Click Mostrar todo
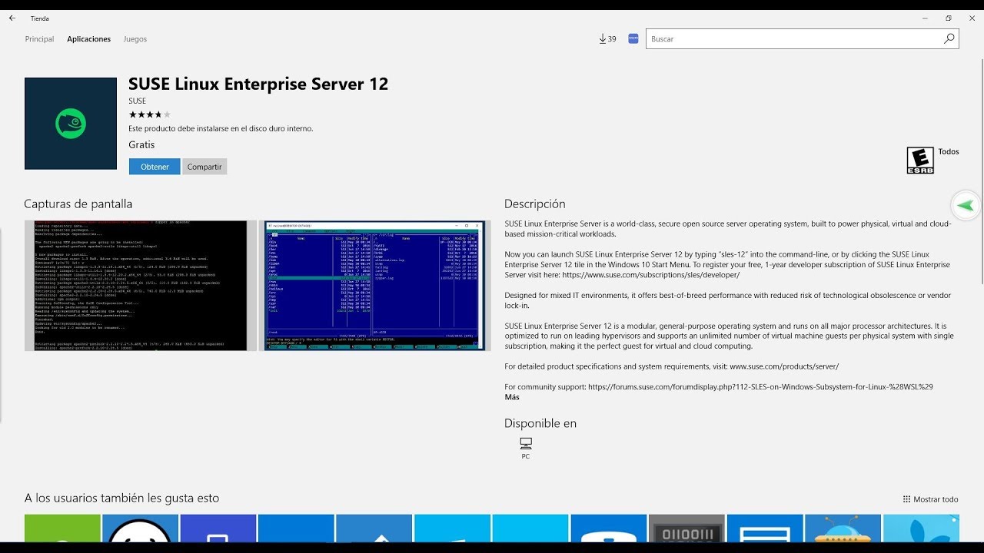This screenshot has width=984, height=553. click(x=931, y=499)
